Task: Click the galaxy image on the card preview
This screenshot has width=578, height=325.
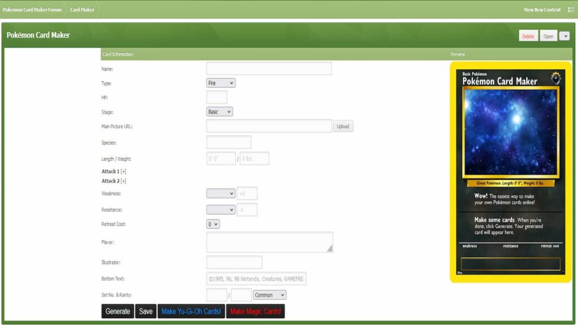Action: pyautogui.click(x=510, y=131)
